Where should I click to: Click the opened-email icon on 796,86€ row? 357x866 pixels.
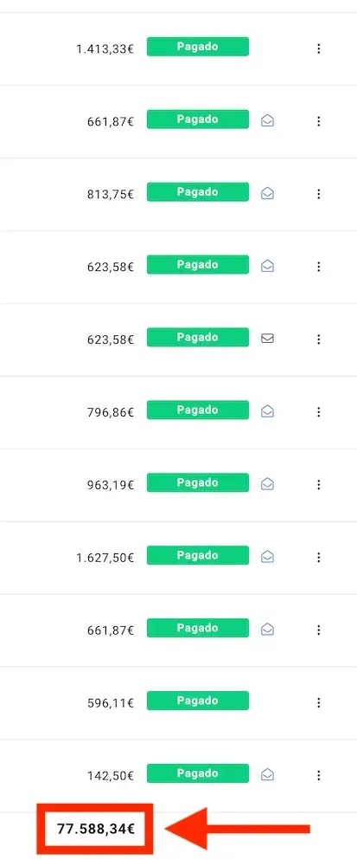(x=267, y=411)
